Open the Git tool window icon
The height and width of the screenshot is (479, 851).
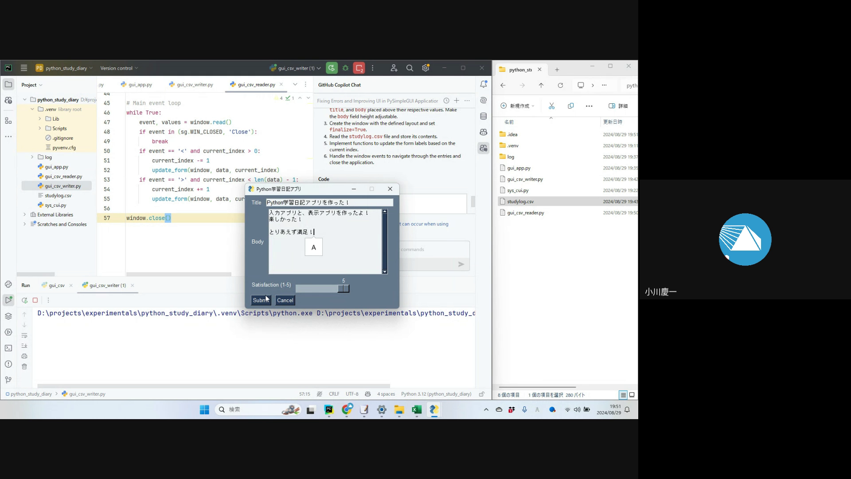8,380
